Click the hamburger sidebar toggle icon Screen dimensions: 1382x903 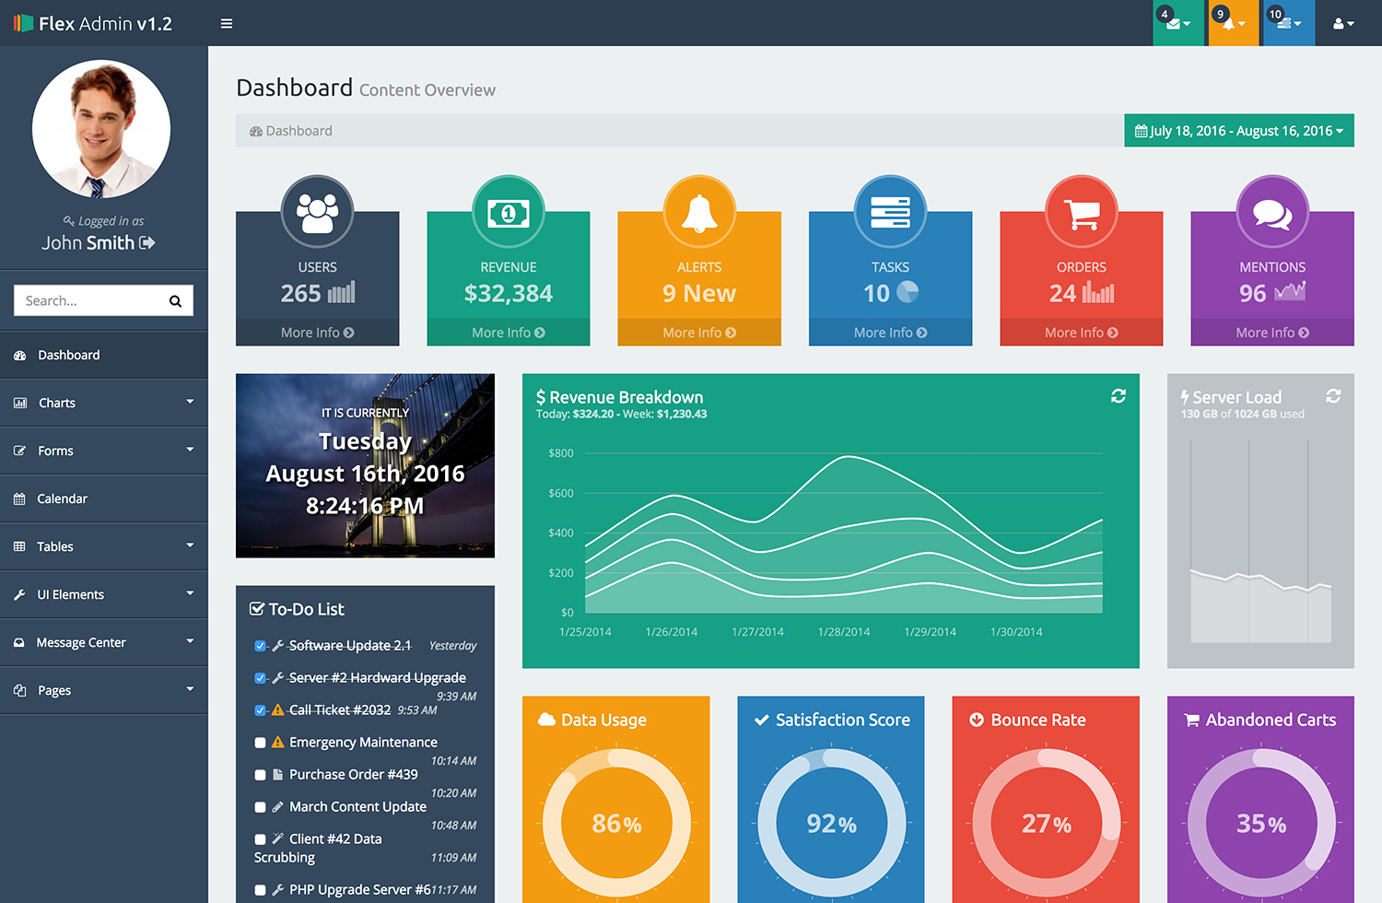click(x=226, y=24)
